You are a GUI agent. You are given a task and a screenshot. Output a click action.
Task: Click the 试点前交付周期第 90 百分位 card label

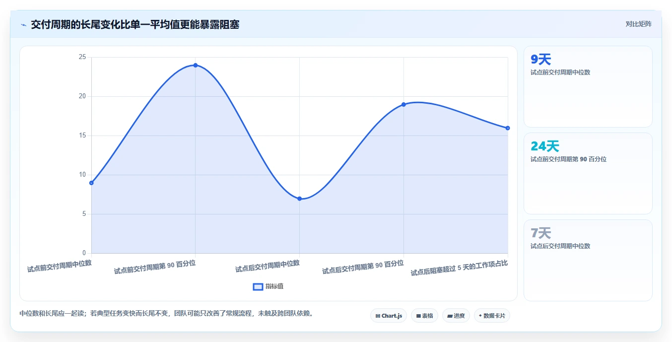568,159
